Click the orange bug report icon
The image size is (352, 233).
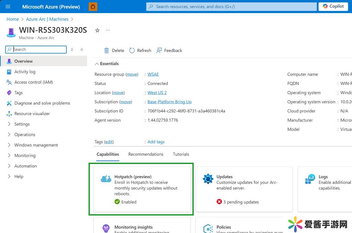click(x=93, y=7)
